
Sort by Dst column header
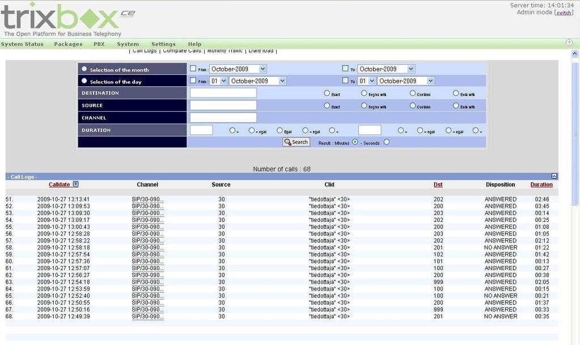(x=438, y=184)
